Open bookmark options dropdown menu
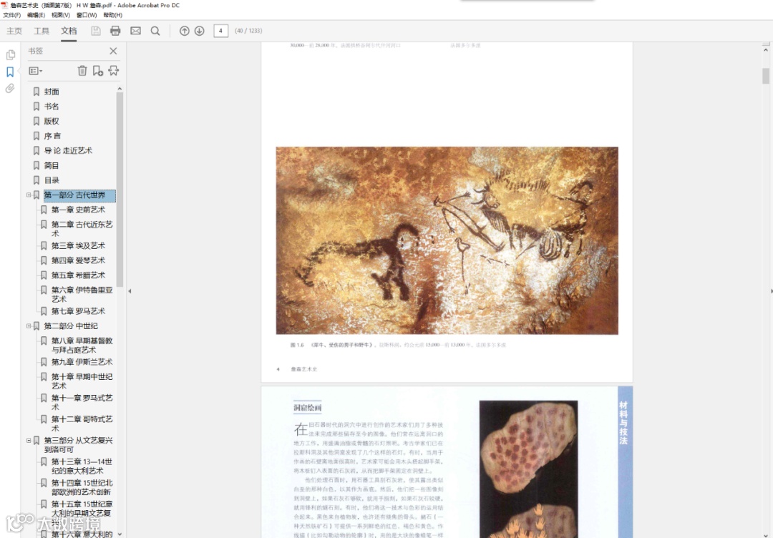The height and width of the screenshot is (538, 773). (x=36, y=71)
